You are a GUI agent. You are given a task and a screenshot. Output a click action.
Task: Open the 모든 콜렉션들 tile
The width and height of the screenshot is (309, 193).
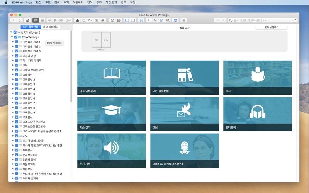point(185,78)
